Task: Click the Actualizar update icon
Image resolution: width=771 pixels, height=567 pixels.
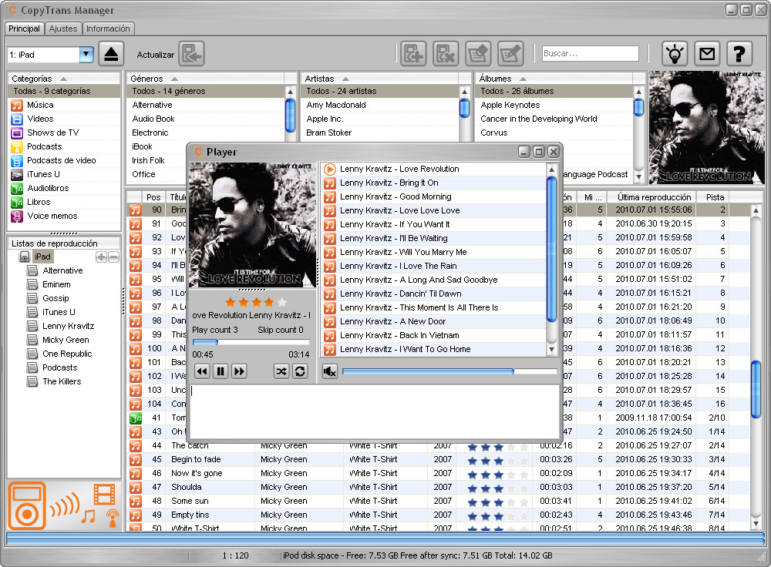Action: coord(191,54)
